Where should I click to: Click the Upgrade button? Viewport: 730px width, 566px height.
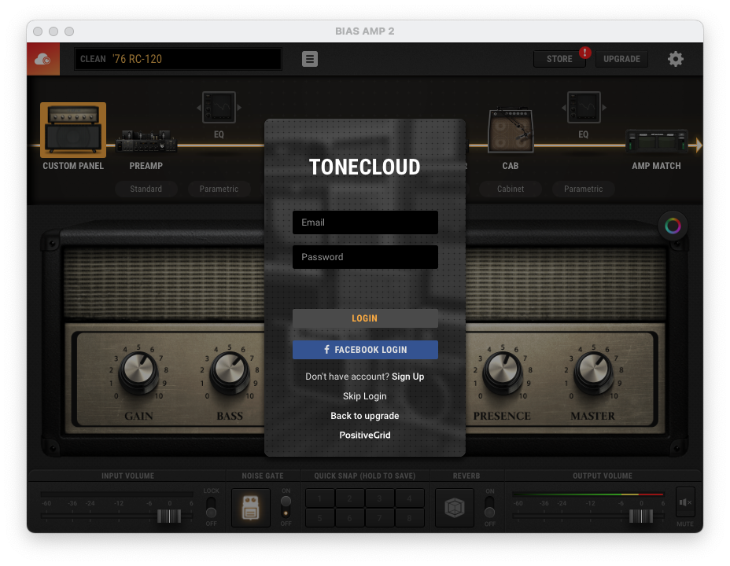[x=621, y=59]
